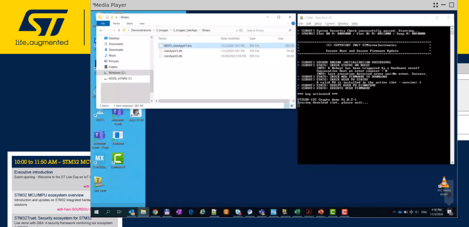
Task: Sort by Name column header
Action: coord(163,39)
